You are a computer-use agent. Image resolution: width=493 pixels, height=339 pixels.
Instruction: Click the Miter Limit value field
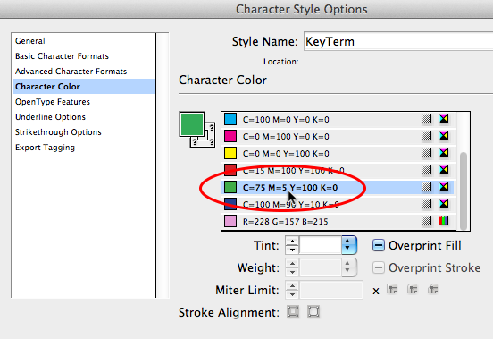331,290
